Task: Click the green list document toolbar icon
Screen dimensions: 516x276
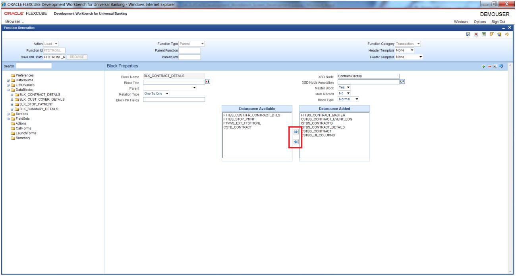Action: click(x=483, y=35)
